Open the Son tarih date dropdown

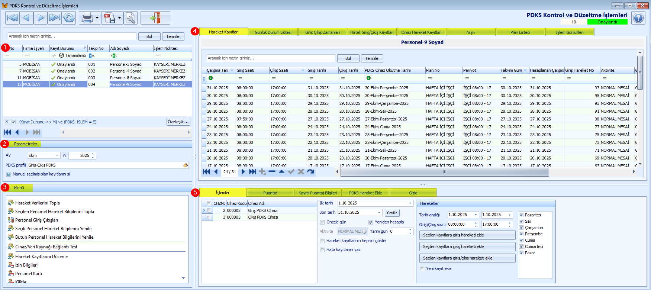point(379,213)
